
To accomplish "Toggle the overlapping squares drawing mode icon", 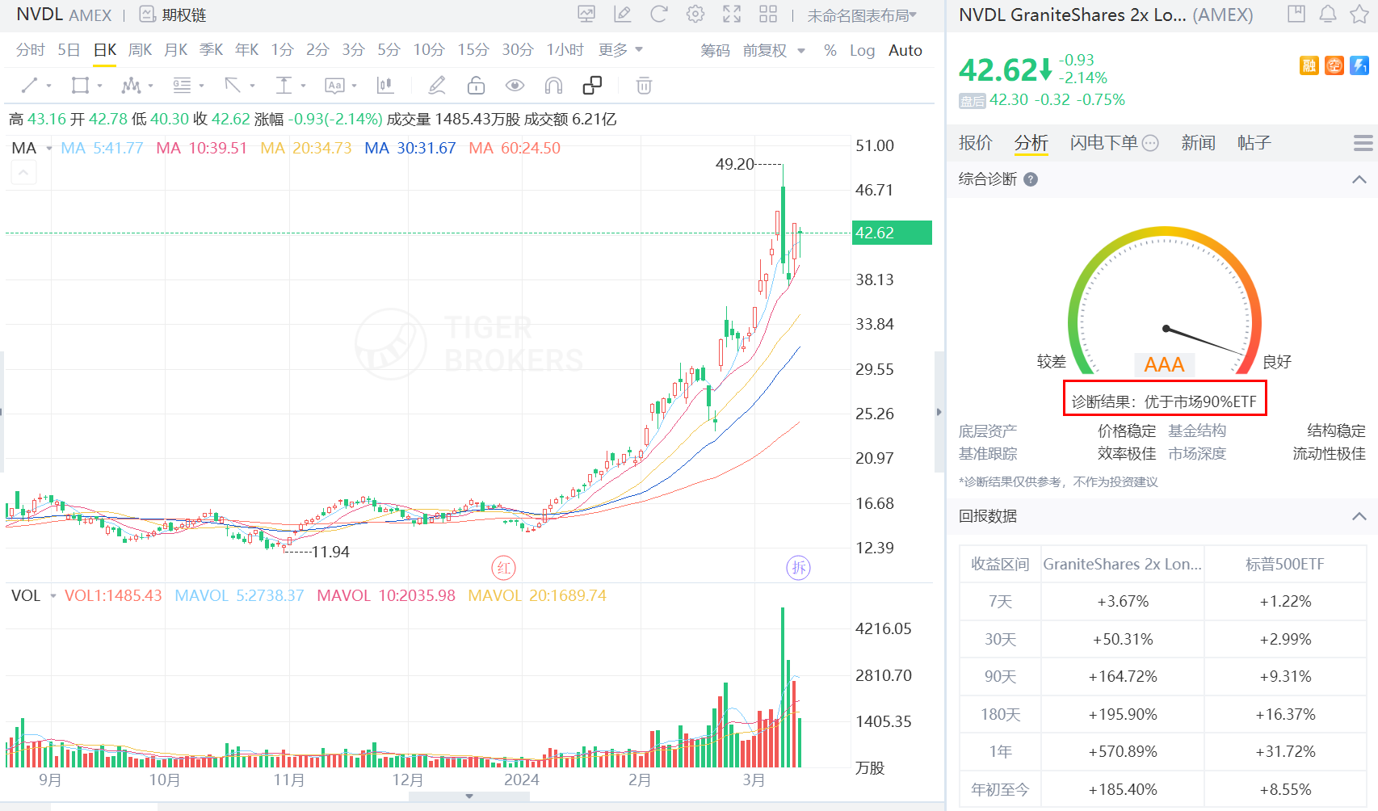I will pos(592,86).
